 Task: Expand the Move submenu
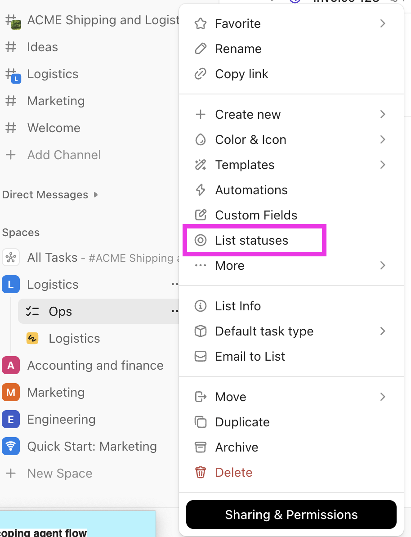(383, 397)
